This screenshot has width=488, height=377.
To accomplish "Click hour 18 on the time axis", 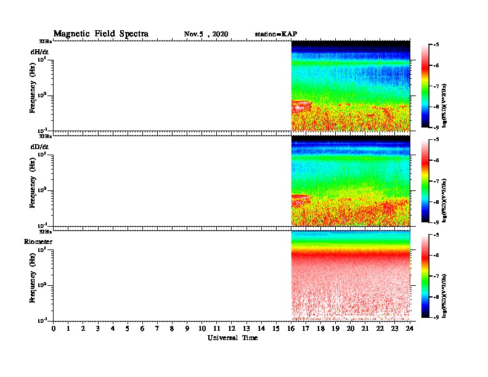I will tap(320, 329).
